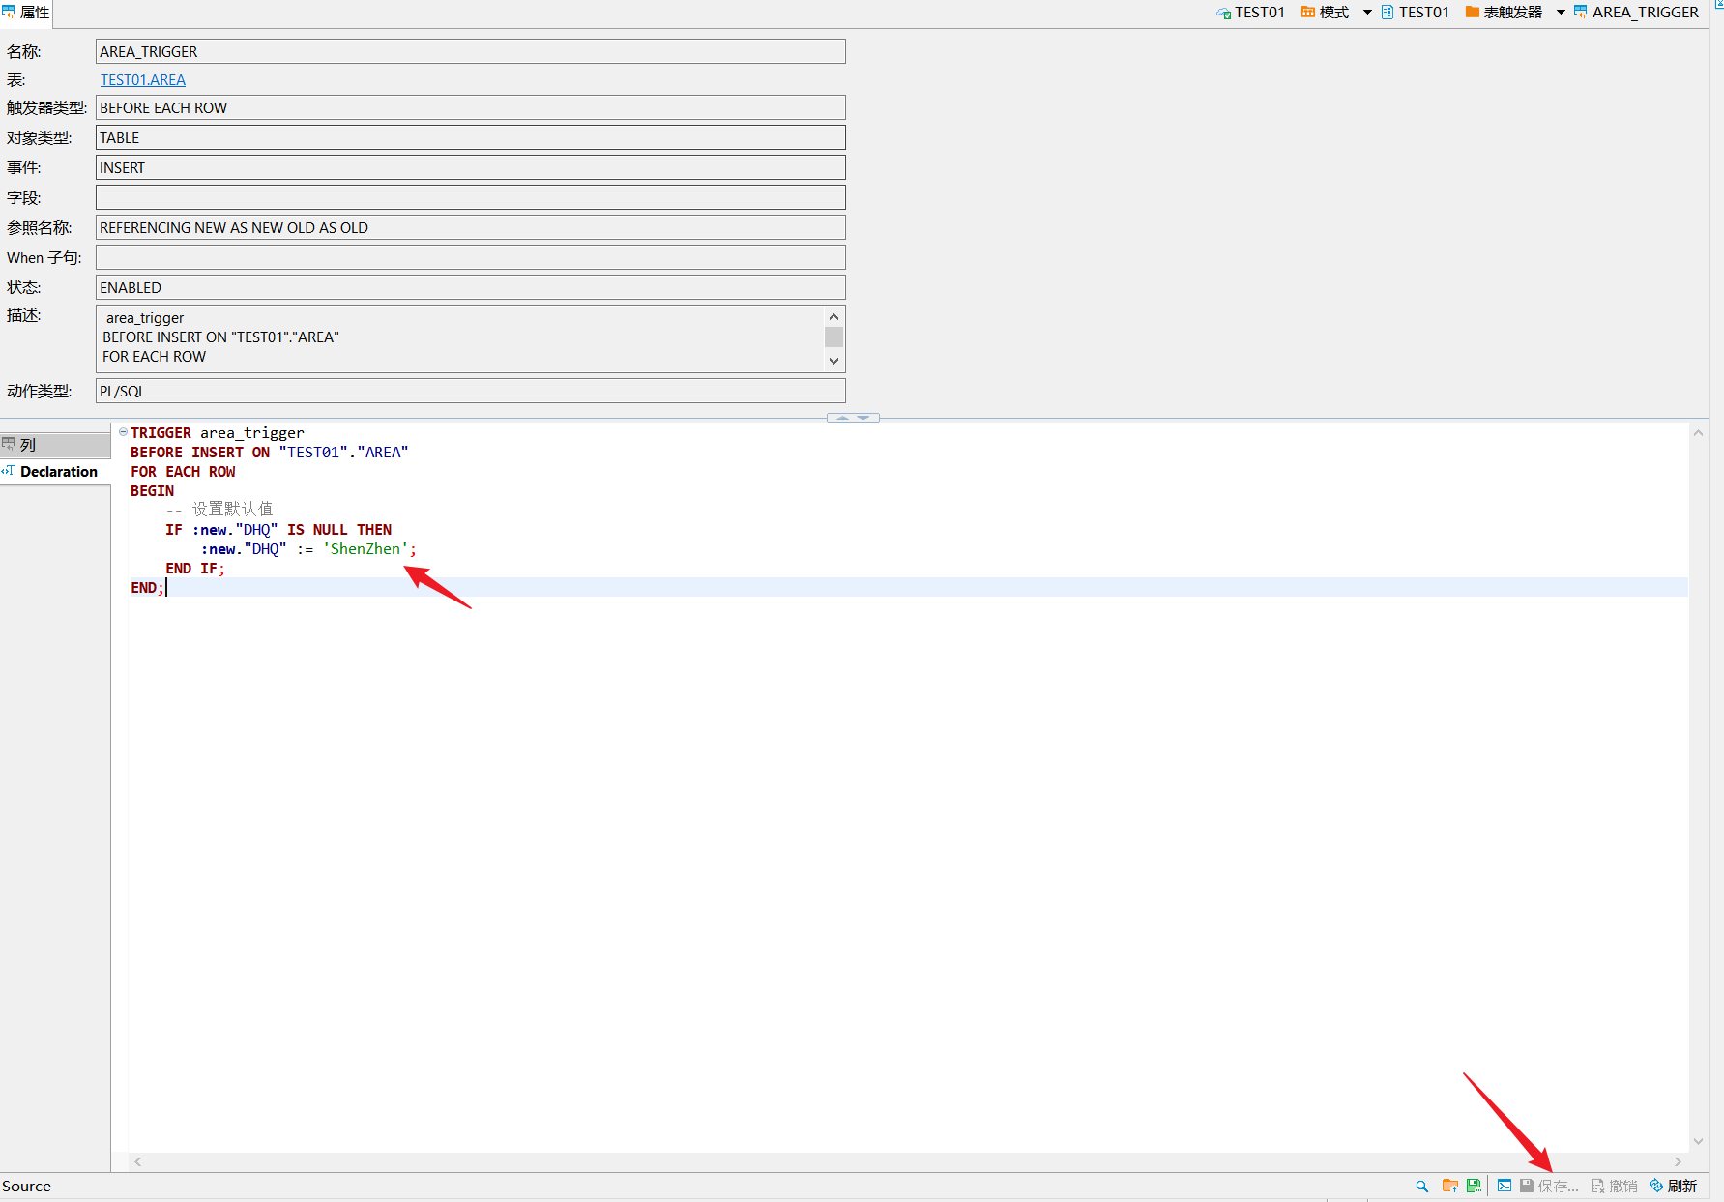Click the 撤销 (Revert) button
This screenshot has width=1724, height=1202.
point(1615,1186)
